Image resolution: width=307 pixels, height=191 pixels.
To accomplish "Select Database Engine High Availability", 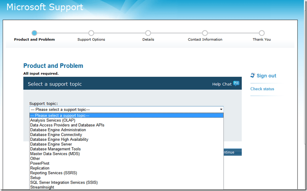I will (x=59, y=140).
